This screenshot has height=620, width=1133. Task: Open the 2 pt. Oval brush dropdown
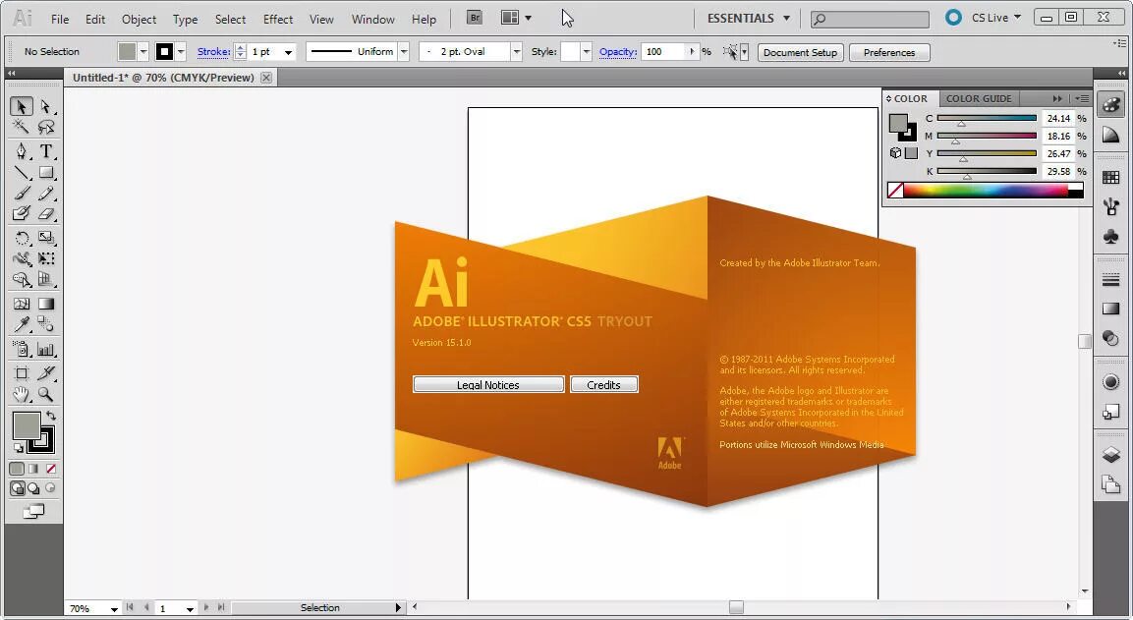coord(517,52)
